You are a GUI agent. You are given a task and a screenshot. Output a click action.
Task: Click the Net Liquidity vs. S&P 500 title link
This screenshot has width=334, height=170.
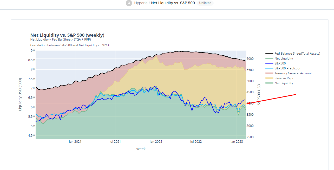[173, 3]
